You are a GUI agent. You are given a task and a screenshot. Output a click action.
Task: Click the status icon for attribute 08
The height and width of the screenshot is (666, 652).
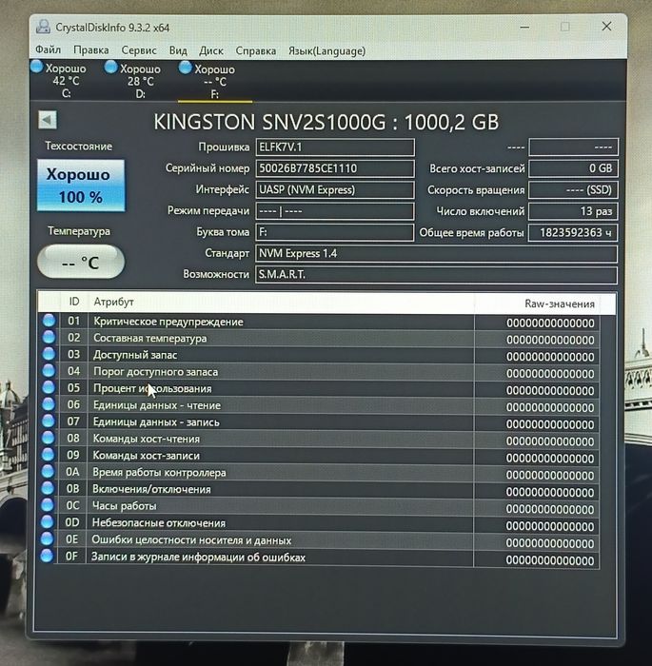48,437
